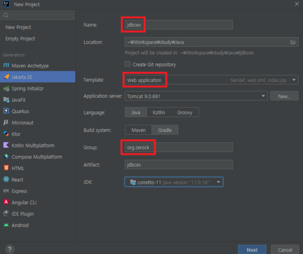Image resolution: width=303 pixels, height=254 pixels.
Task: Choose Maven build system
Action: [138, 130]
